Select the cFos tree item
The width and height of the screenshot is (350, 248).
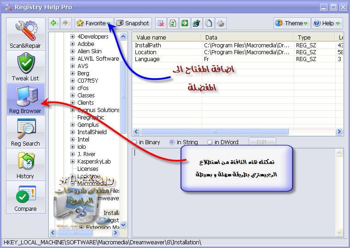83,88
